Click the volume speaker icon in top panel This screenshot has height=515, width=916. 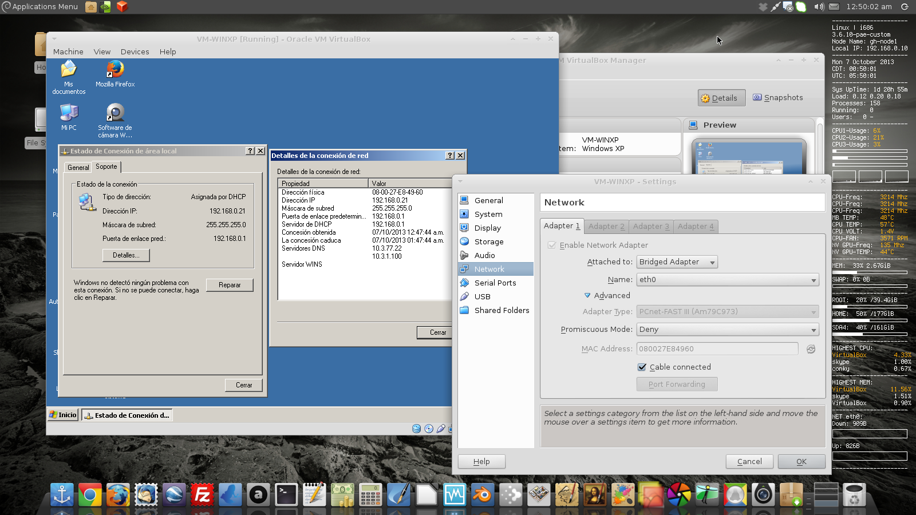tap(819, 7)
